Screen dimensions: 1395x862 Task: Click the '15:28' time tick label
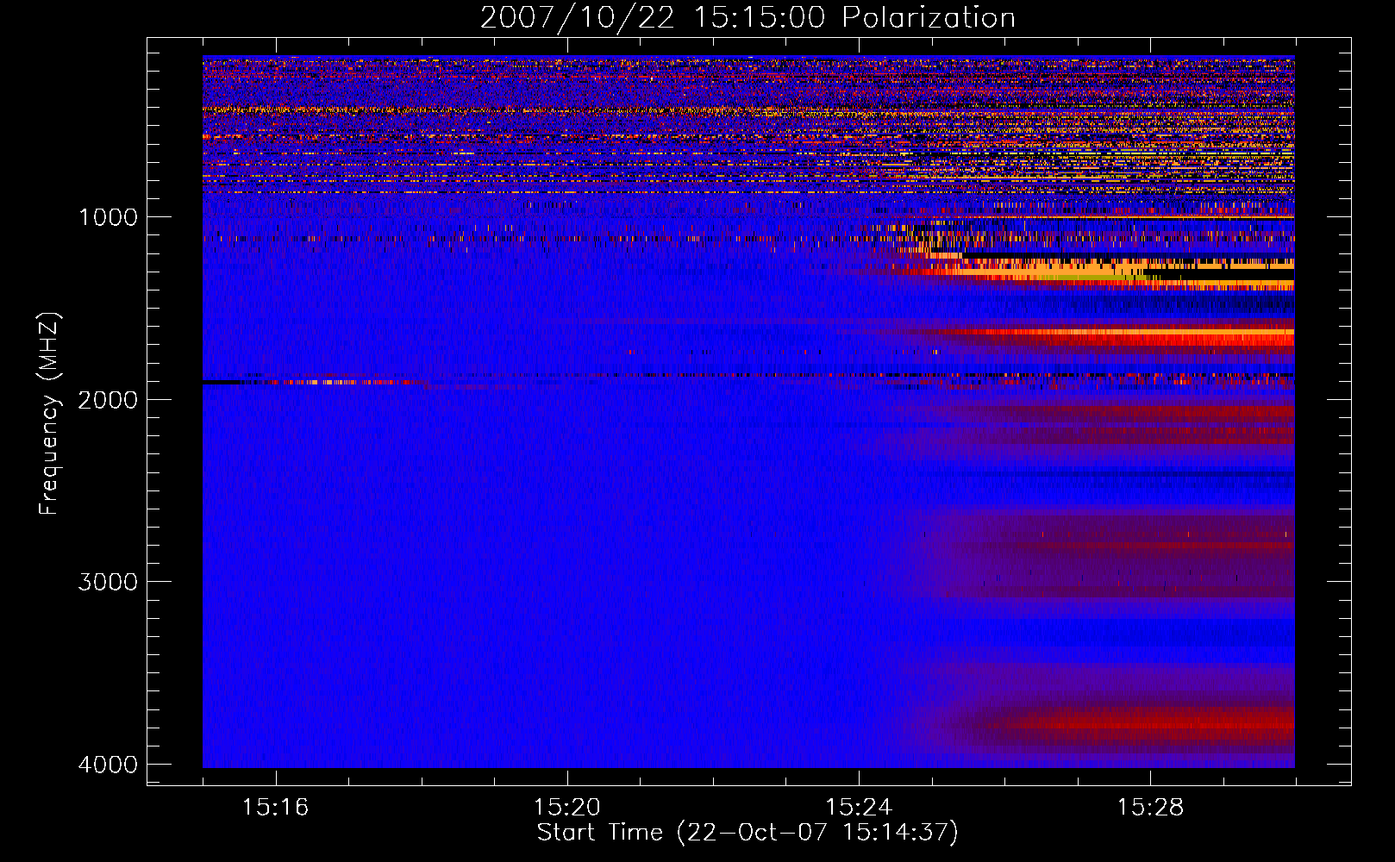(1150, 808)
